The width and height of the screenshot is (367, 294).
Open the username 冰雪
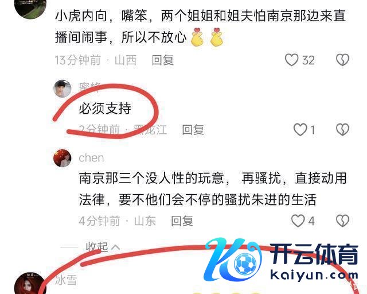[x=66, y=280]
